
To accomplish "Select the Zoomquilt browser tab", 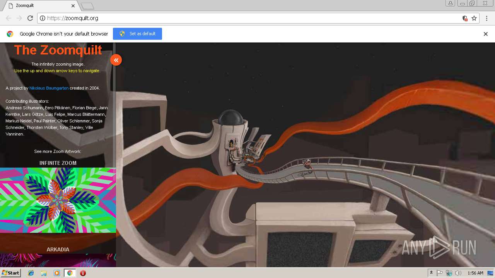I will (40, 6).
